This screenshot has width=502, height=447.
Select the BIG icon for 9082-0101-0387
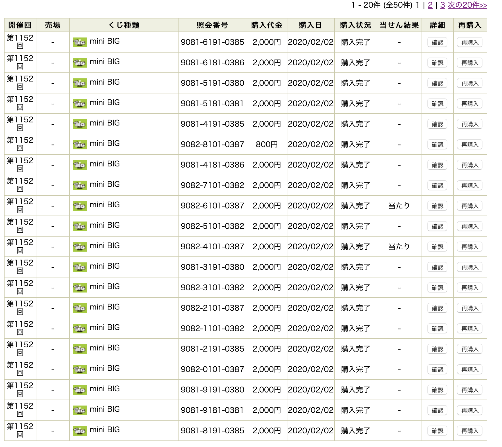tap(80, 369)
